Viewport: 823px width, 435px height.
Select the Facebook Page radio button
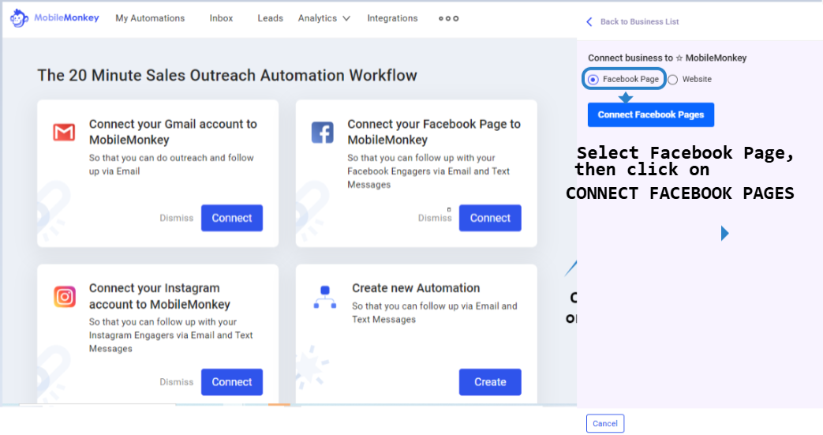coord(593,79)
